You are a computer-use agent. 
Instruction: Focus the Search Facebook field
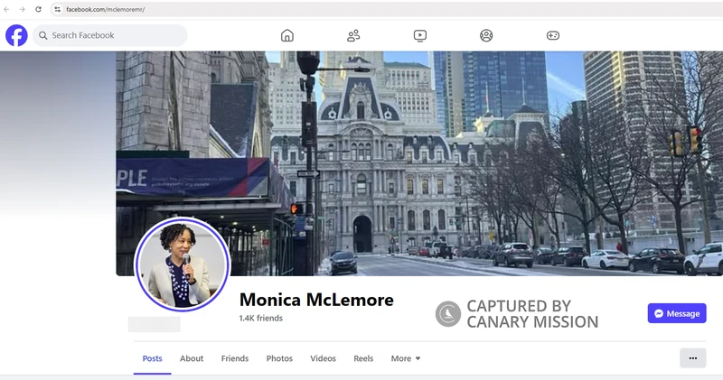(x=109, y=35)
